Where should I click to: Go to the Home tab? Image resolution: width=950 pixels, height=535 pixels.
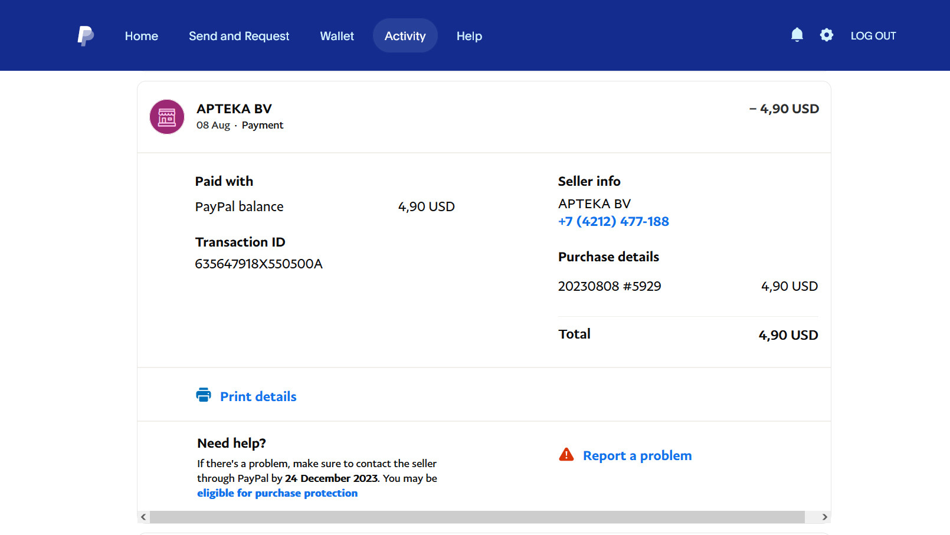click(142, 36)
